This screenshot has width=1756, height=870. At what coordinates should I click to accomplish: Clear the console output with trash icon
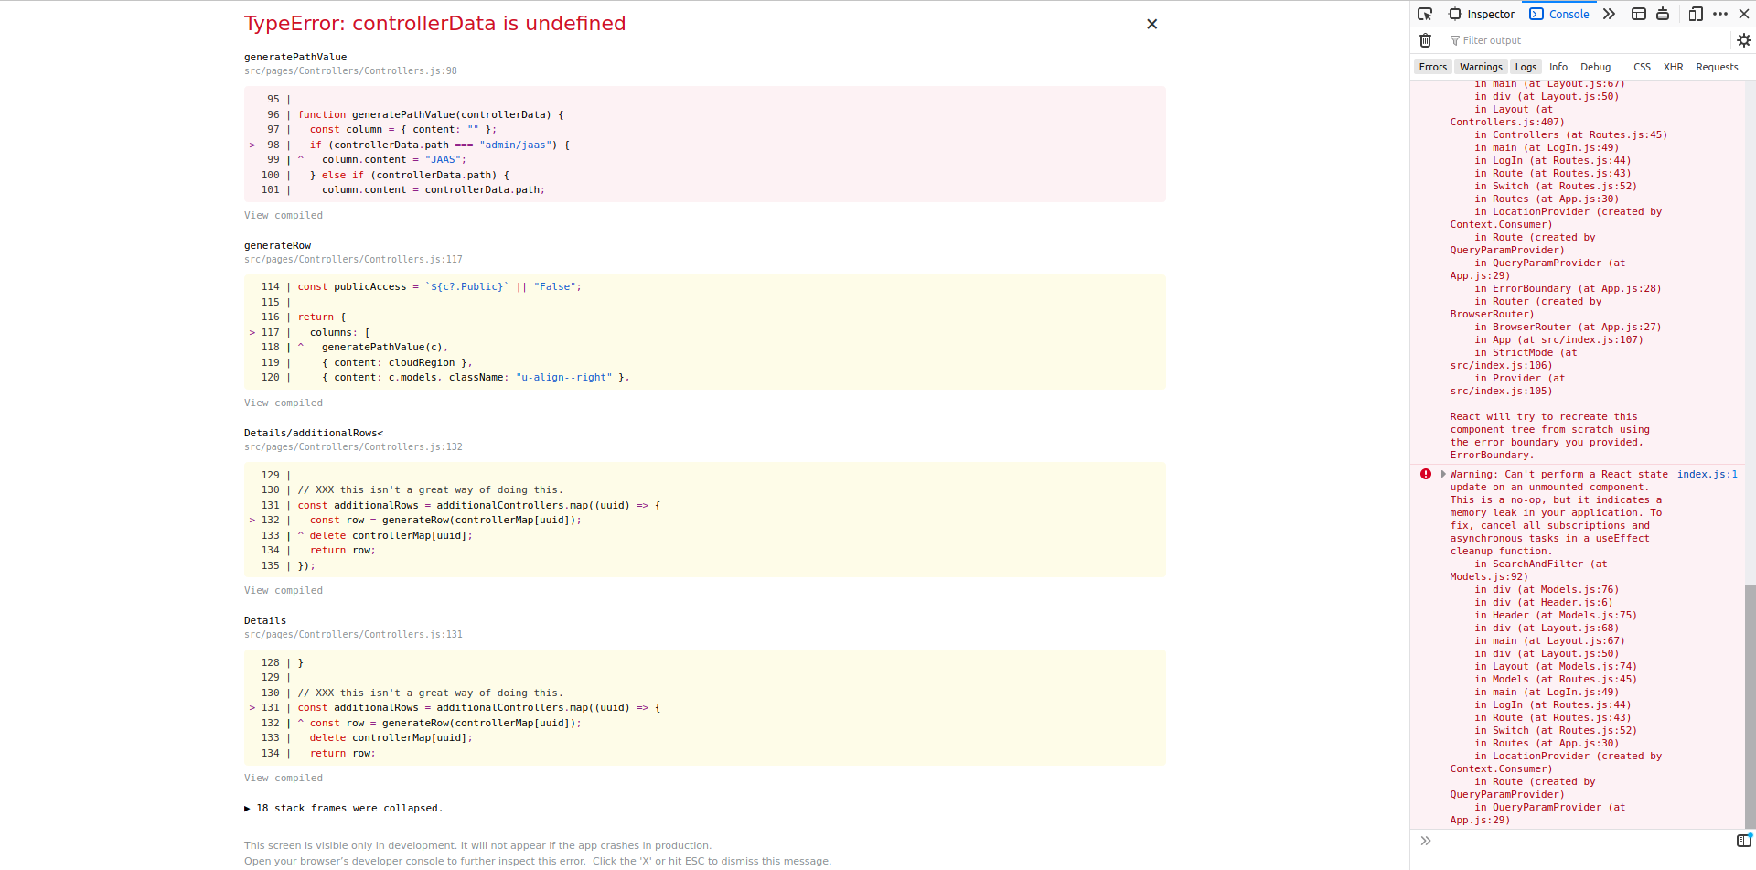tap(1425, 40)
